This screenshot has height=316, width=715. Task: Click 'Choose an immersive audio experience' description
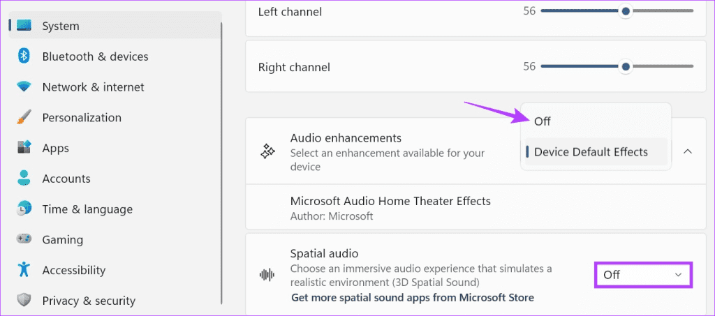(421, 276)
